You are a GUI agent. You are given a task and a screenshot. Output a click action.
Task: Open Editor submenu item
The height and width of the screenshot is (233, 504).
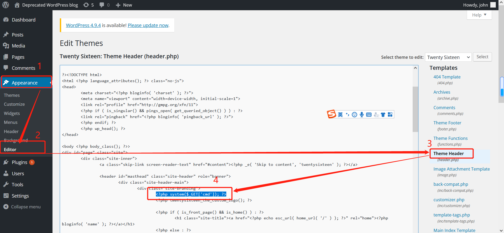pos(10,150)
